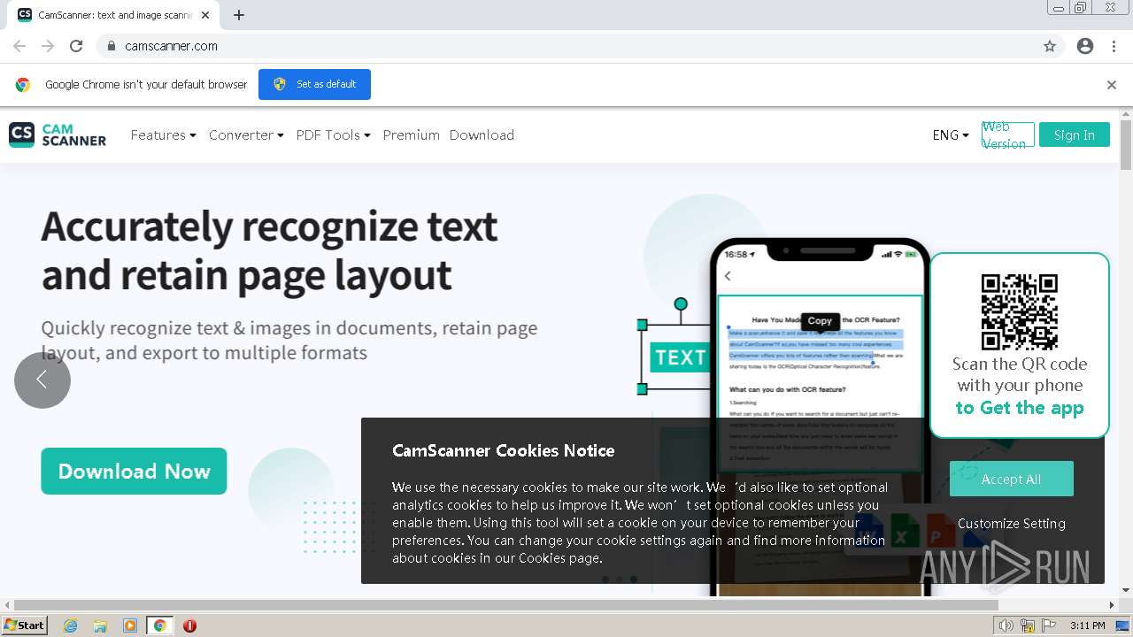
Task: Click Chrome taskbar icon
Action: click(x=160, y=625)
